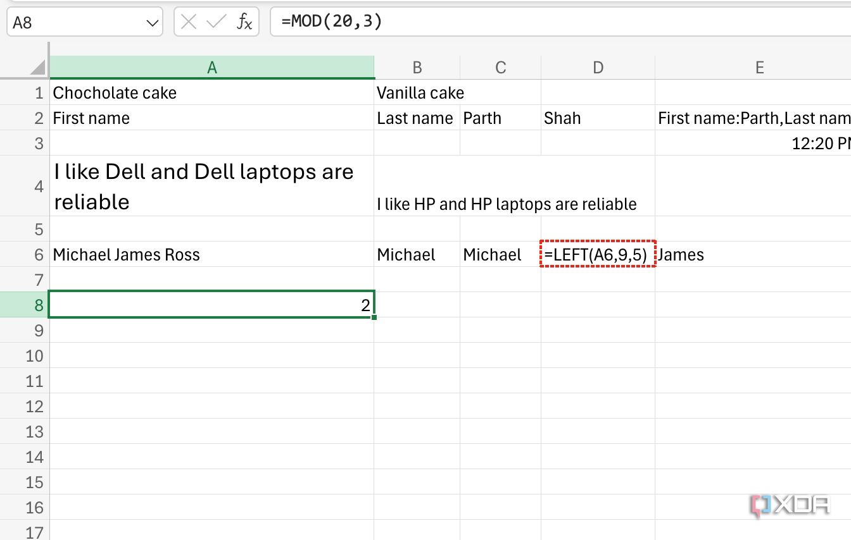The width and height of the screenshot is (851, 540).
Task: Select row 4 header
Action: coord(25,186)
